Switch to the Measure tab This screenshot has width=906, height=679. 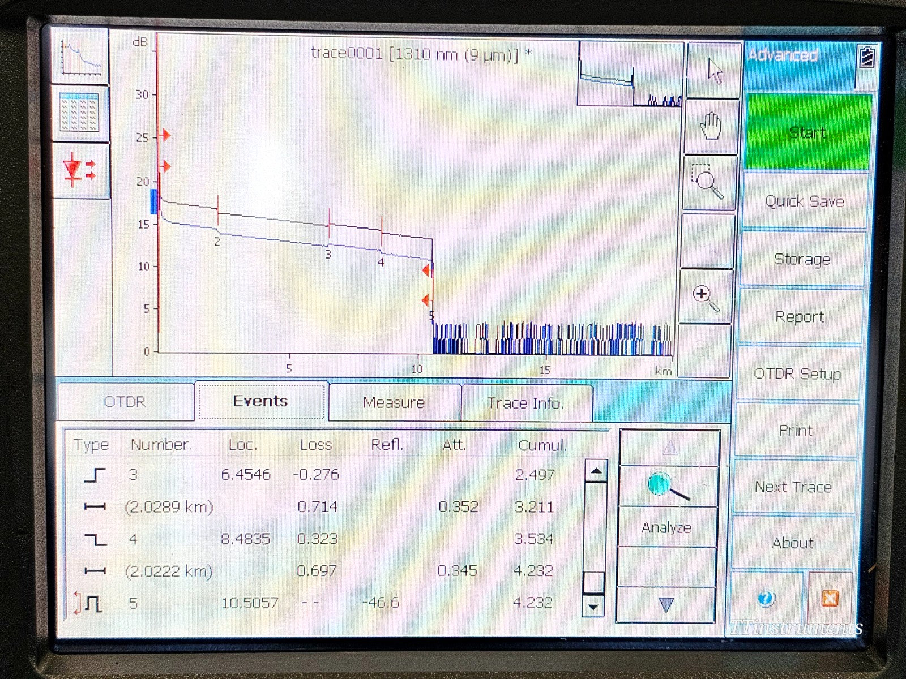tap(394, 402)
